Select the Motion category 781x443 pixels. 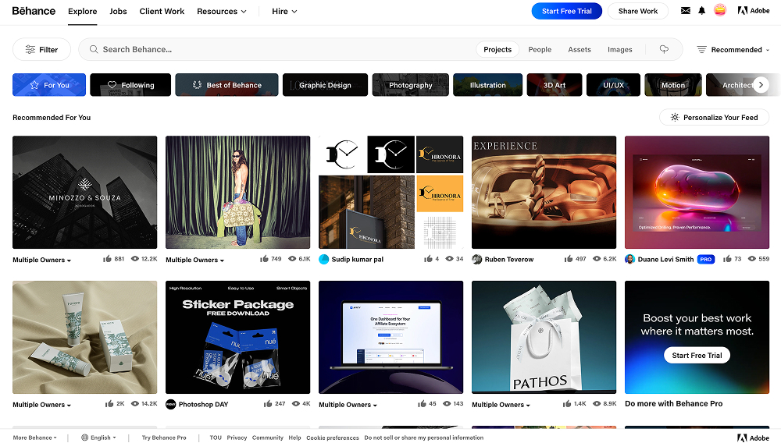coord(673,84)
